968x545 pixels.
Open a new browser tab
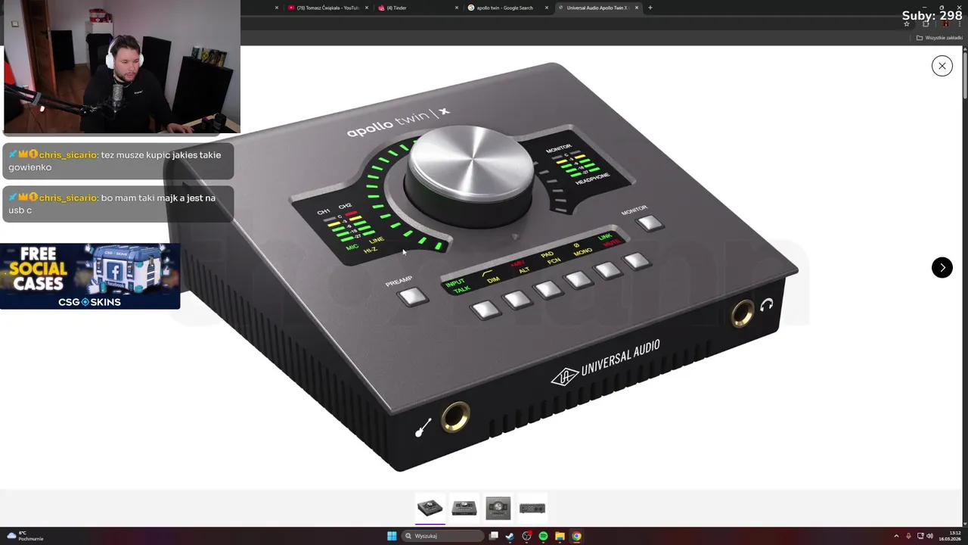coord(650,8)
